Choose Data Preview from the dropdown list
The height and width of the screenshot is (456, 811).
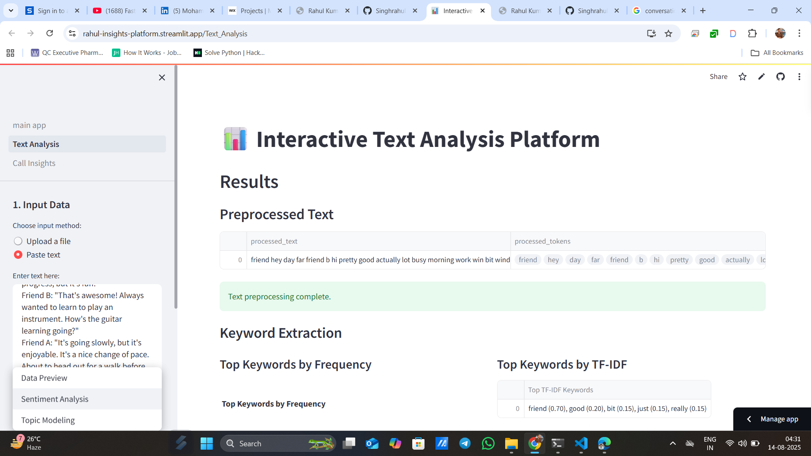(87, 378)
